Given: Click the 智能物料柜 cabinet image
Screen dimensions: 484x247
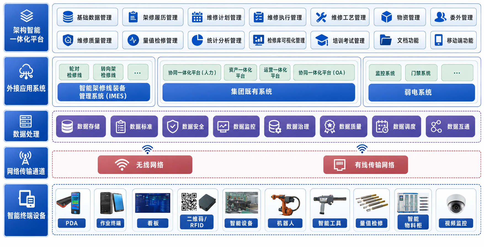Looking at the screenshot, I should 413,203.
